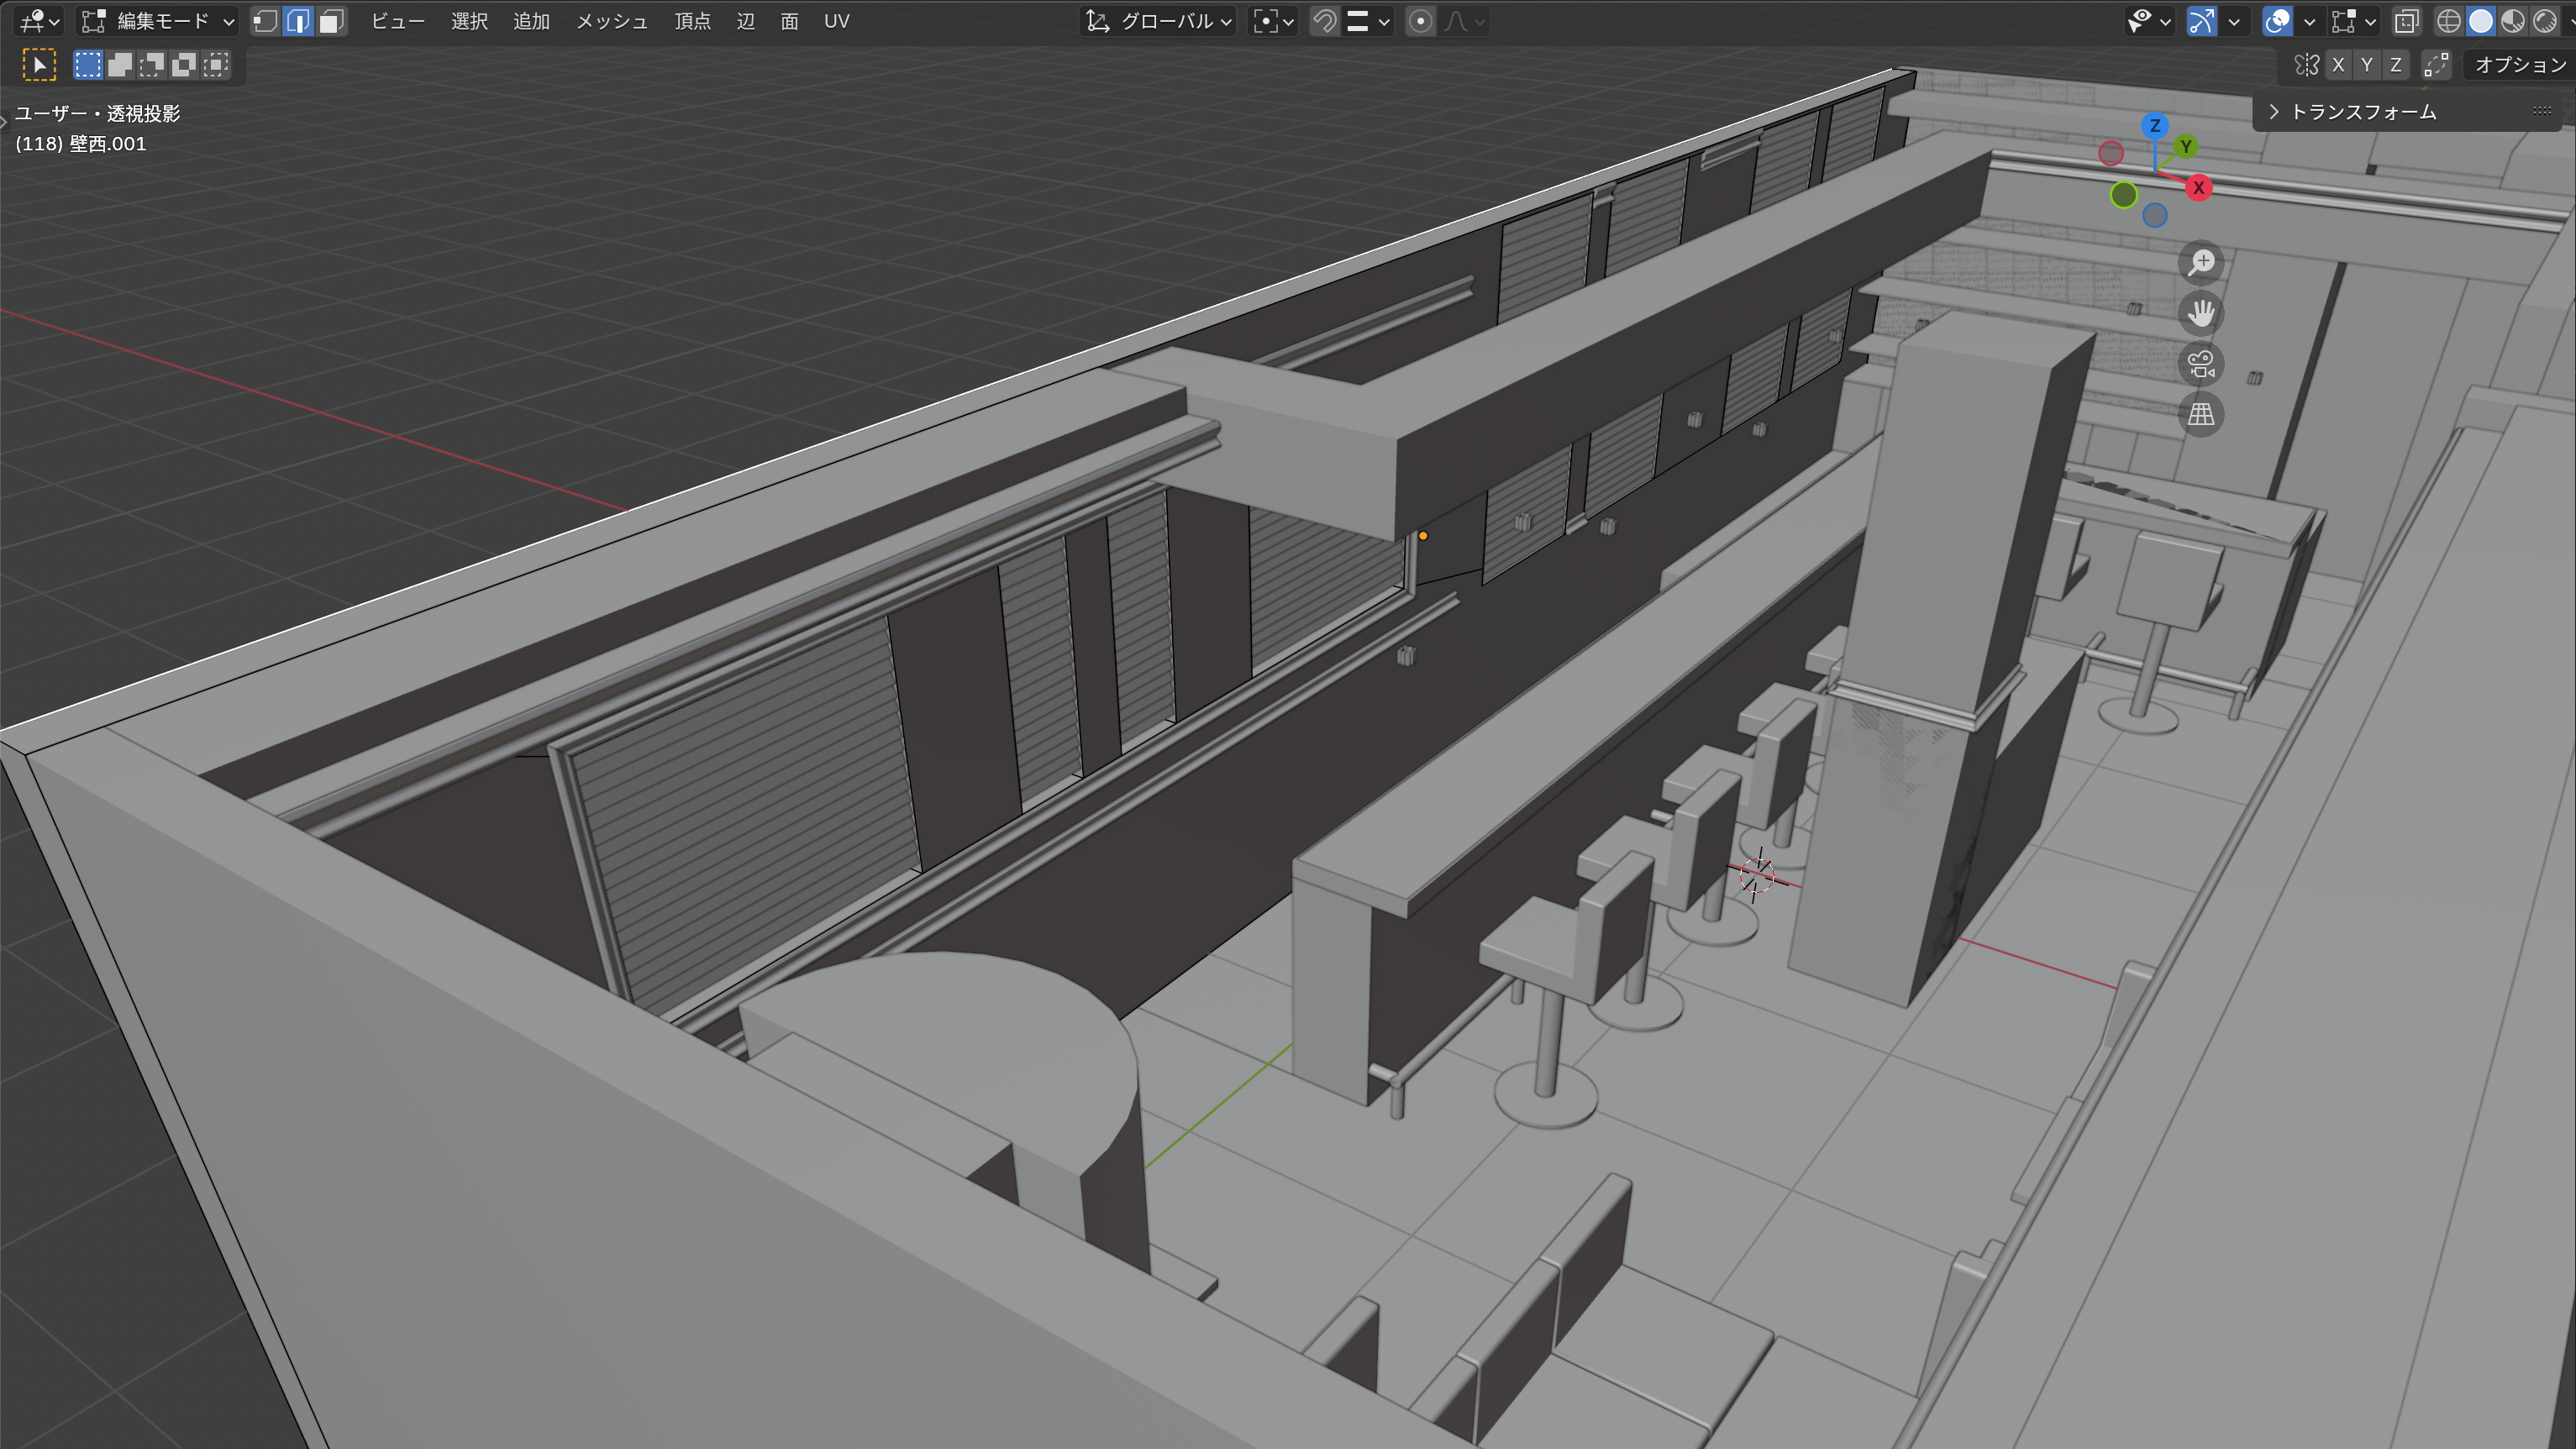Click the Z axis on navigation gizmo
2576x1449 pixels.
(x=2155, y=125)
